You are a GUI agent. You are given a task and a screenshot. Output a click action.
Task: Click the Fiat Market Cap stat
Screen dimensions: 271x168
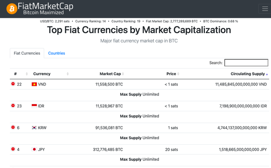click(171, 21)
